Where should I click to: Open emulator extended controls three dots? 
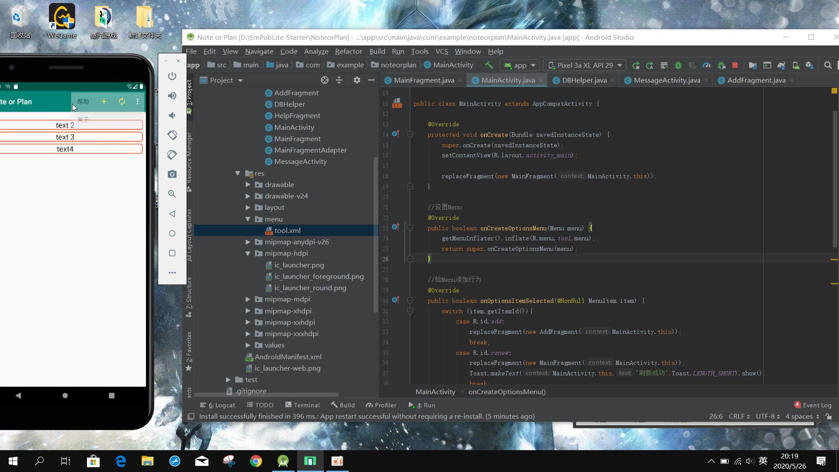172,273
